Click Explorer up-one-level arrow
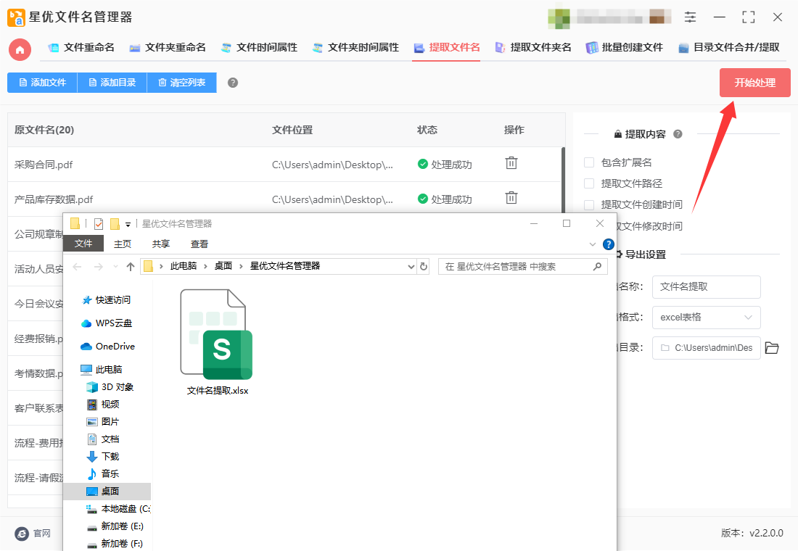Viewport: 798px width, 551px height. [x=131, y=267]
